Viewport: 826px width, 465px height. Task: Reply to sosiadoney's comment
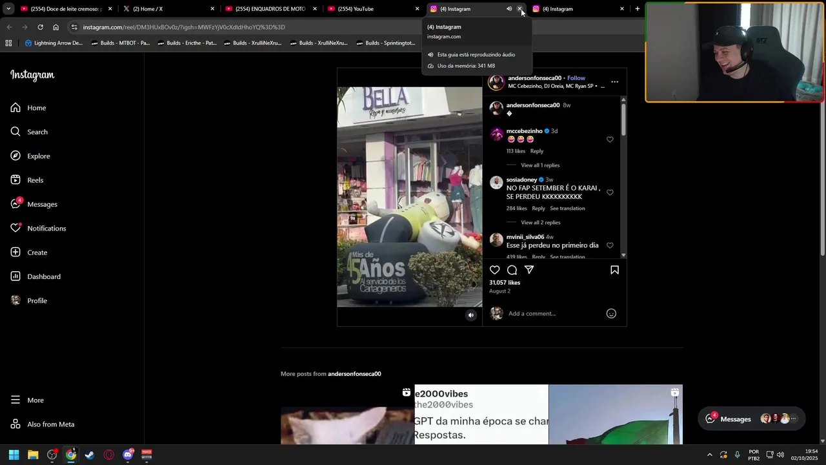[538, 209]
